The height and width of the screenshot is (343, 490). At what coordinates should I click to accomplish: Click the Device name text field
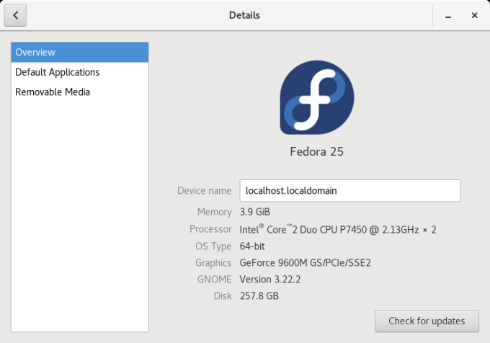[349, 191]
